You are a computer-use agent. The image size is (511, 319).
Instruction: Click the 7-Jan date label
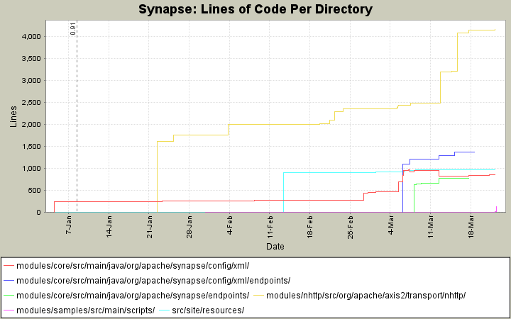69,223
